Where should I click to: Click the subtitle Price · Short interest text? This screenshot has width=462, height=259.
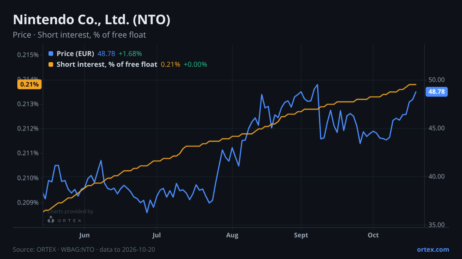click(x=79, y=35)
